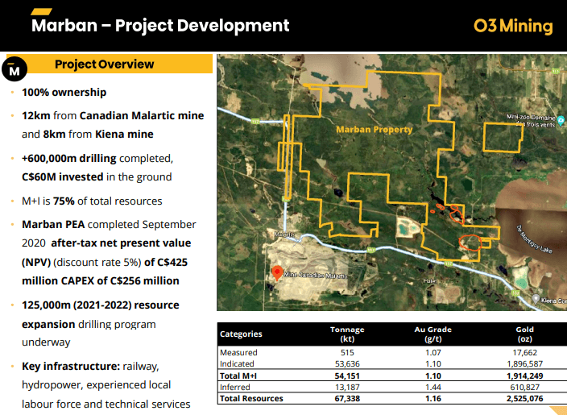The height and width of the screenshot is (415, 567).
Task: Click the grey Kiena map pin
Action: click(x=536, y=299)
